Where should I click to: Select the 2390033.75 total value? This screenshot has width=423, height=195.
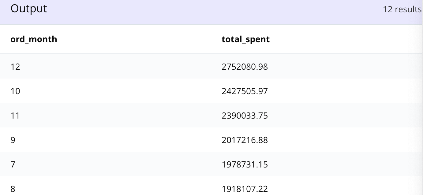click(x=245, y=116)
